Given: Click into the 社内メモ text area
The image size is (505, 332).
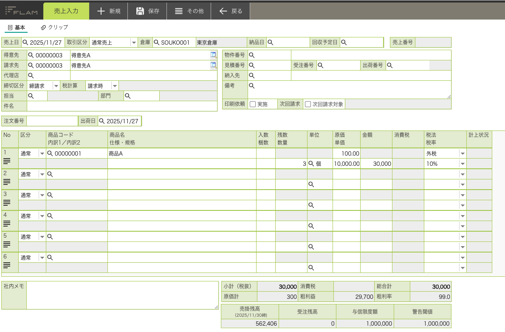Looking at the screenshot, I should (x=122, y=295).
